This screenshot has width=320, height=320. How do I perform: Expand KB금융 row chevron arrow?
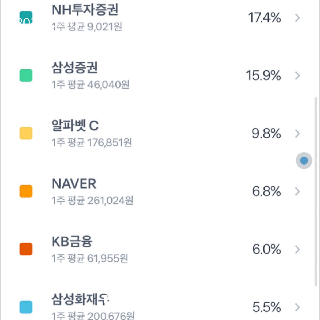(297, 249)
